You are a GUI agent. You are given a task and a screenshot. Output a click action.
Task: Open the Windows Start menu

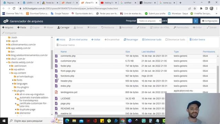point(4,121)
